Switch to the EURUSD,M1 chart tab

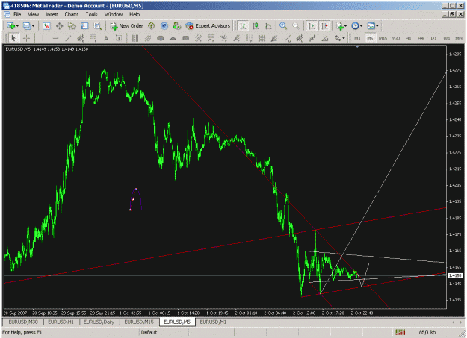213,322
